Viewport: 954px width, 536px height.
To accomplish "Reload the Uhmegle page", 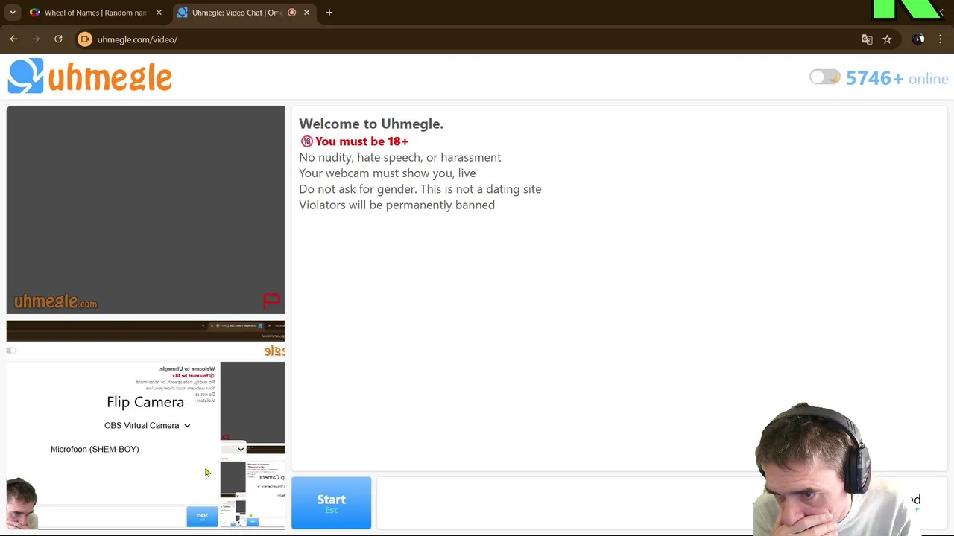I will pyautogui.click(x=58, y=39).
